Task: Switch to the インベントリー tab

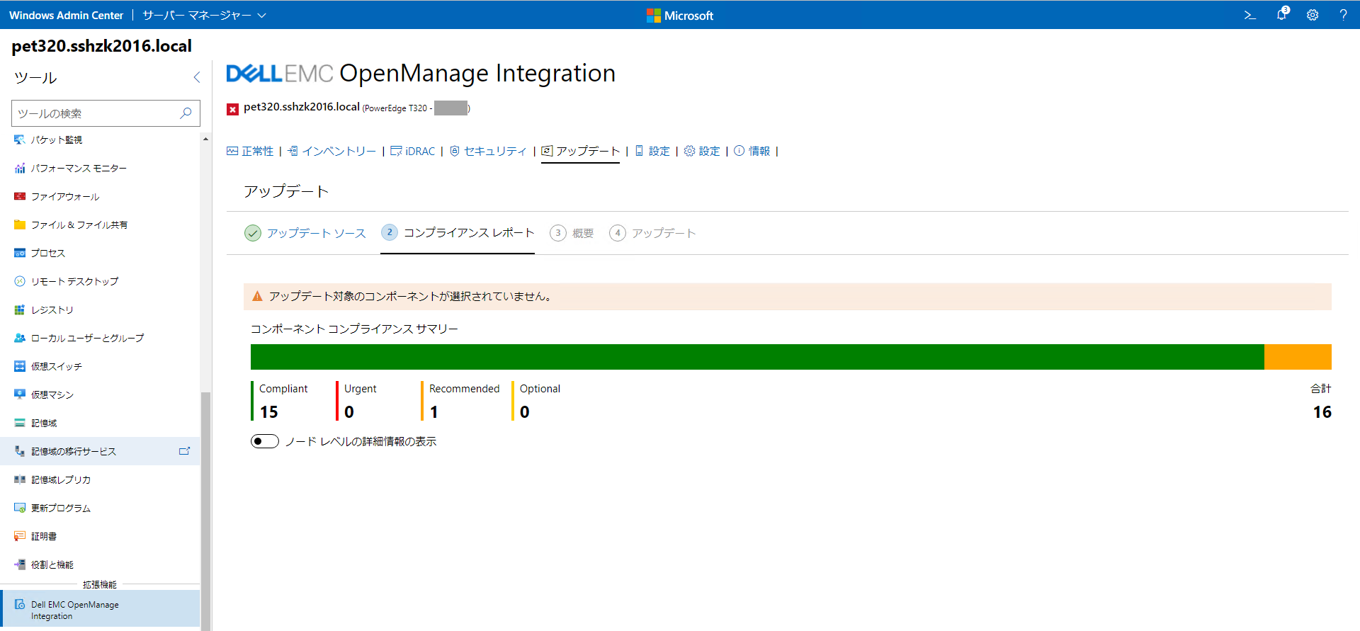Action: [331, 151]
